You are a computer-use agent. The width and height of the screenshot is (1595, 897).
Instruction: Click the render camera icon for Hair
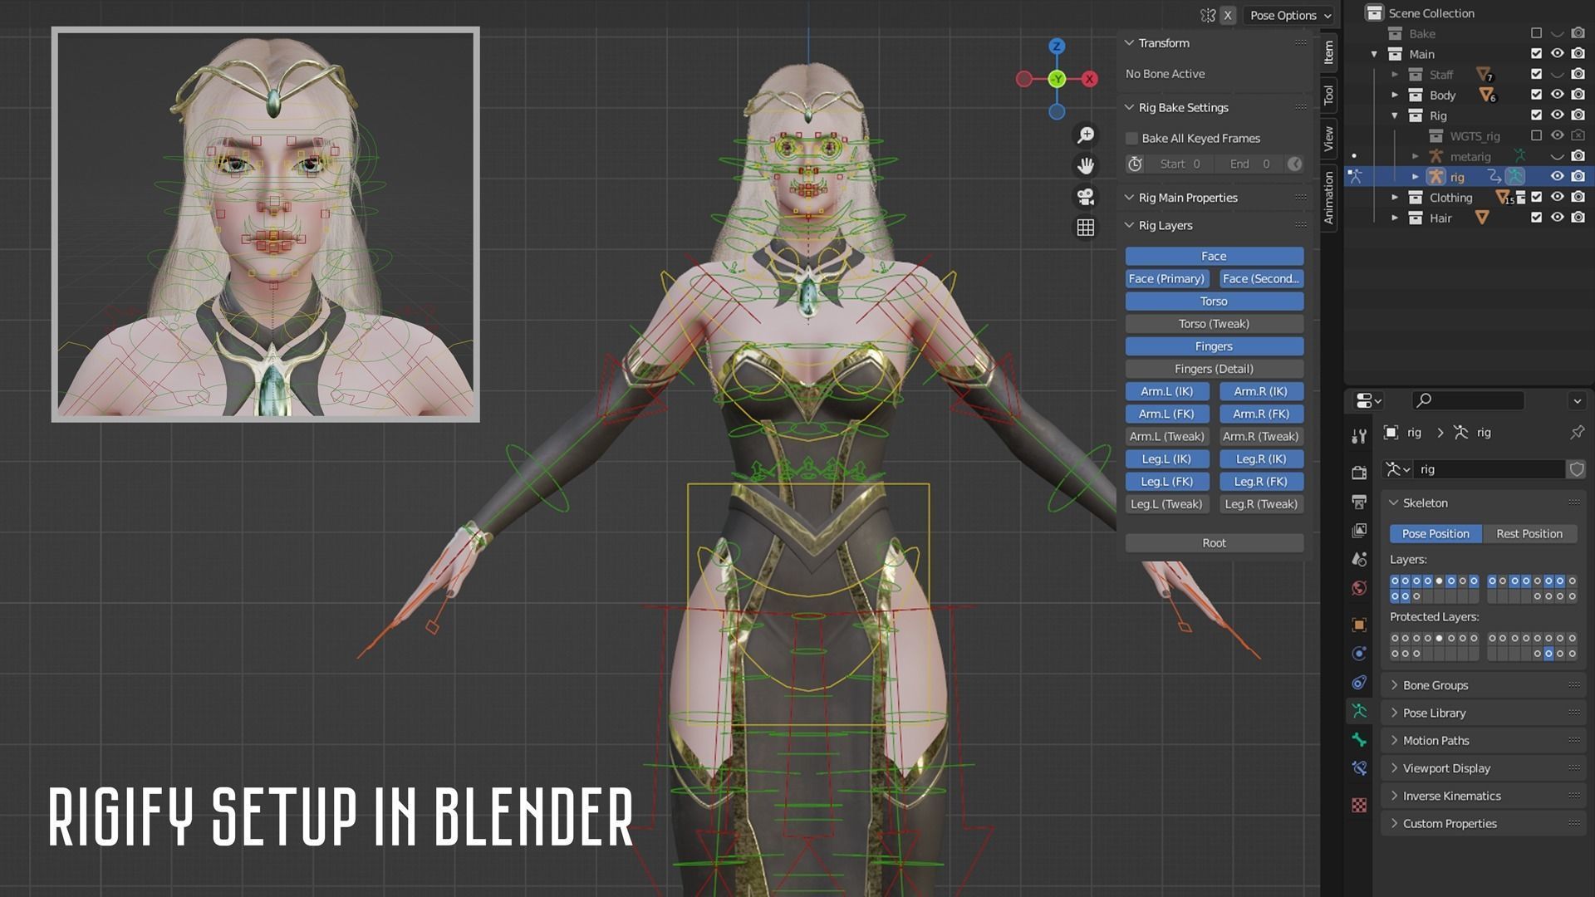click(x=1578, y=218)
